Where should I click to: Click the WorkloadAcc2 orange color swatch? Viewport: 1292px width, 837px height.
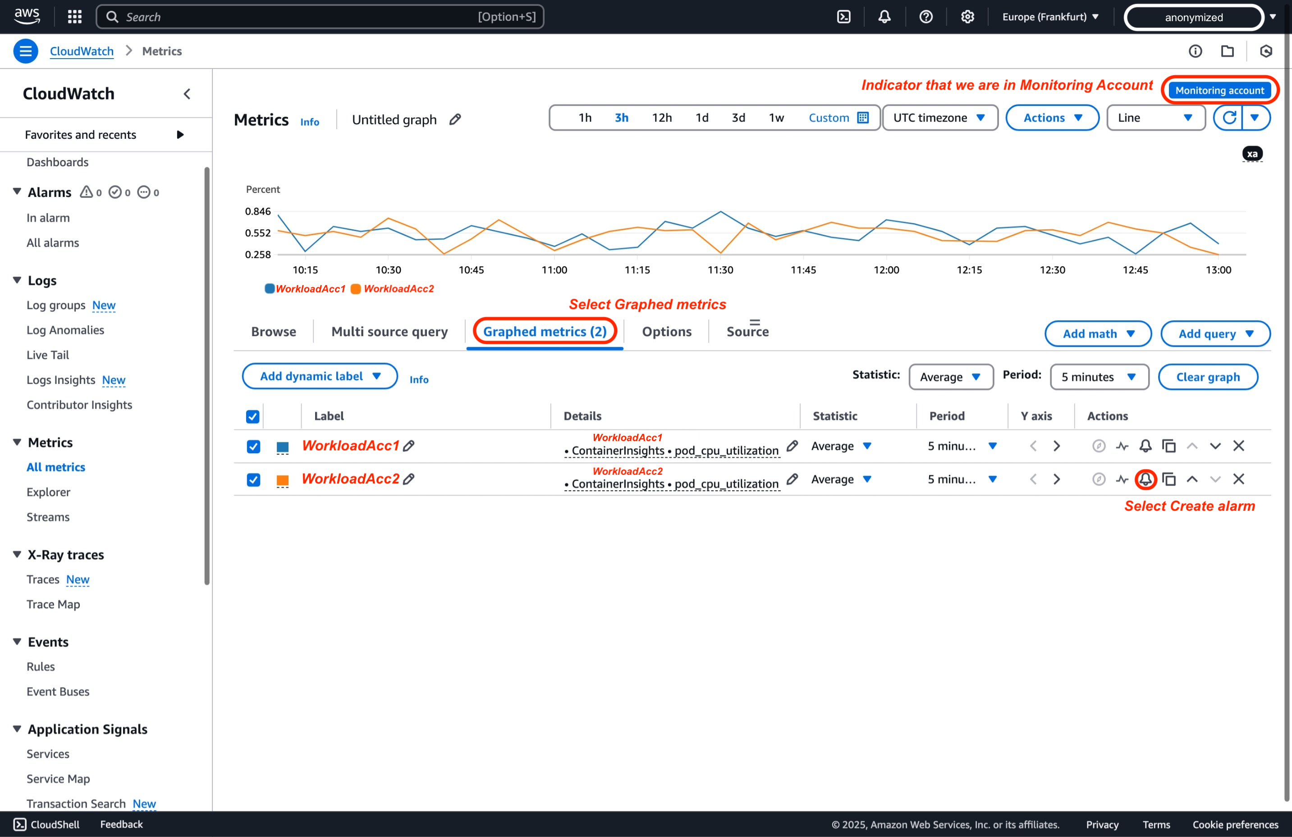point(282,480)
